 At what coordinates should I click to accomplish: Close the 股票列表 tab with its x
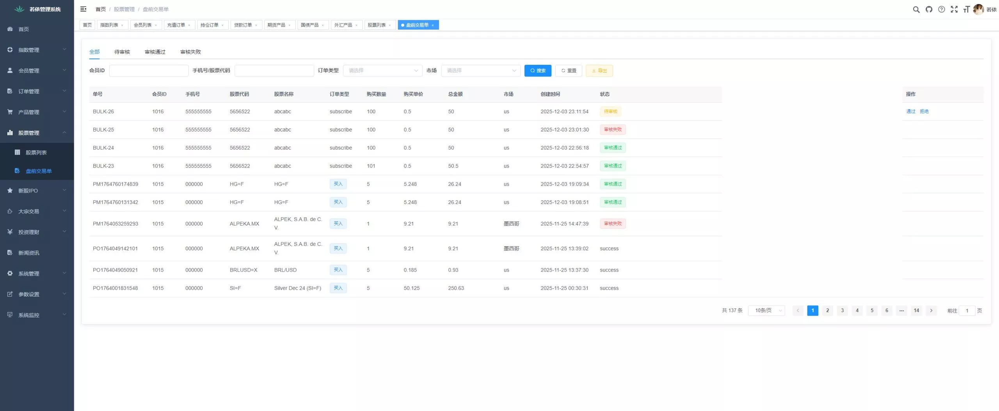tap(390, 25)
